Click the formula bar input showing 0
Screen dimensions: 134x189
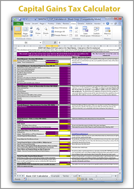(88, 43)
